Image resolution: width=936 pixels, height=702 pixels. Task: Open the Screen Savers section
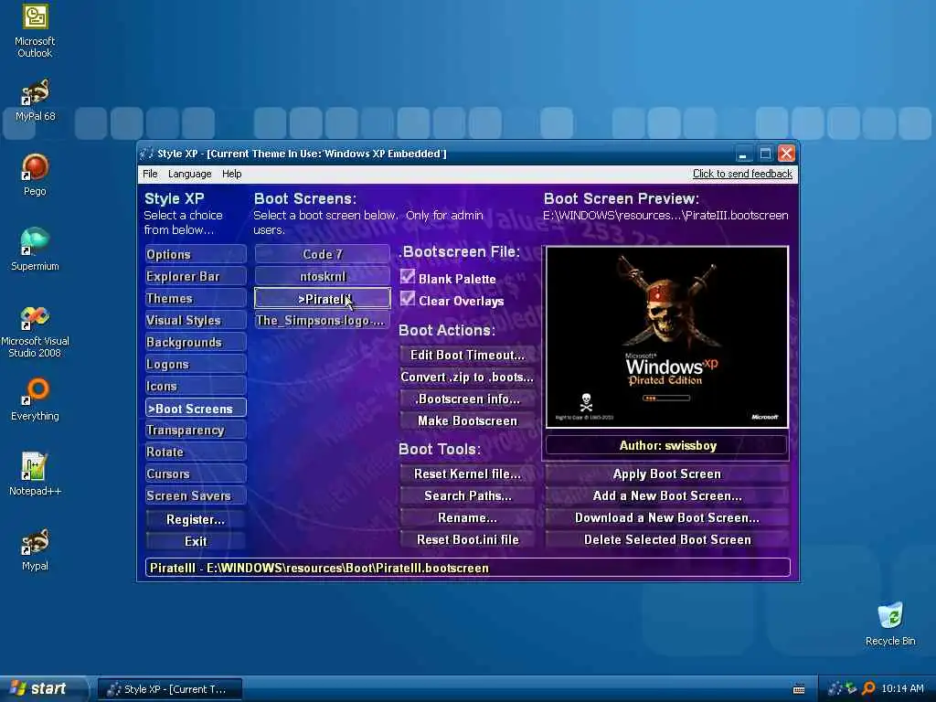pos(196,496)
